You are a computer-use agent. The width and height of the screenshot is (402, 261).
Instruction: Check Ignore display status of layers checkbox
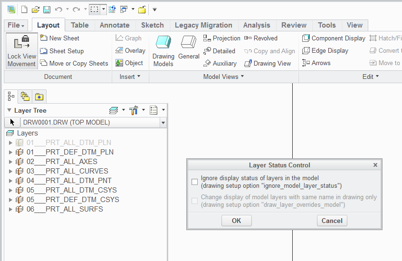pyautogui.click(x=195, y=182)
